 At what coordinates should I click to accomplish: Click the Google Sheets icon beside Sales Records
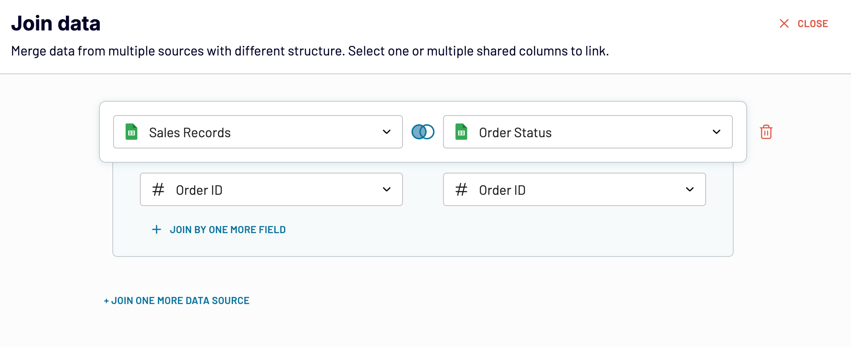(132, 132)
